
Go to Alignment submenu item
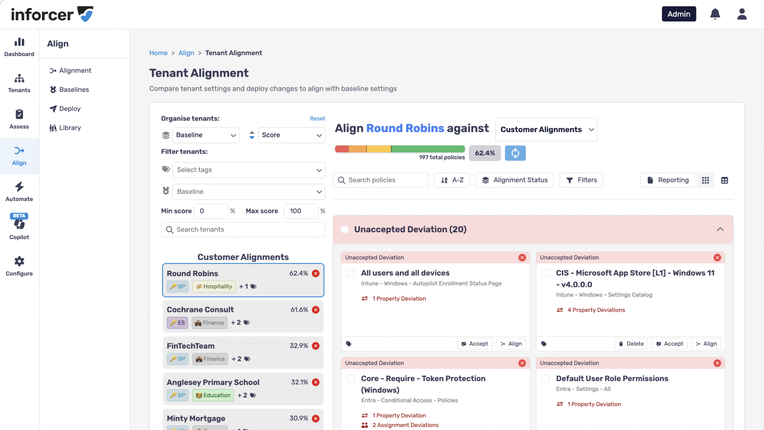click(70, 71)
